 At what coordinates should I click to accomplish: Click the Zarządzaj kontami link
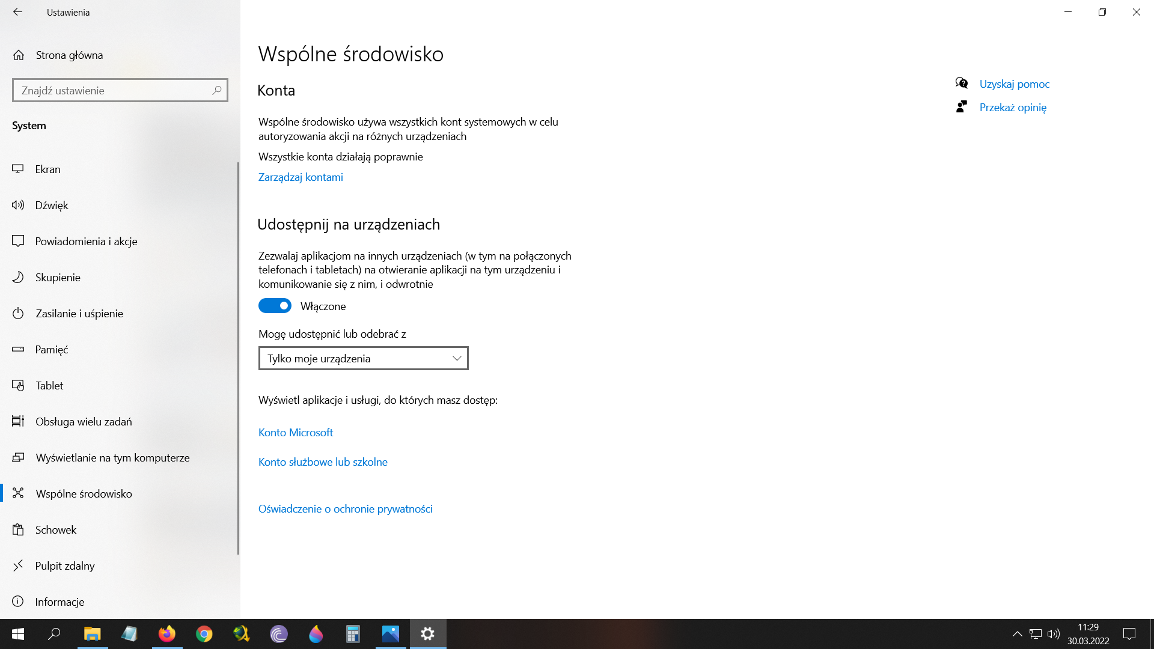[x=301, y=177]
